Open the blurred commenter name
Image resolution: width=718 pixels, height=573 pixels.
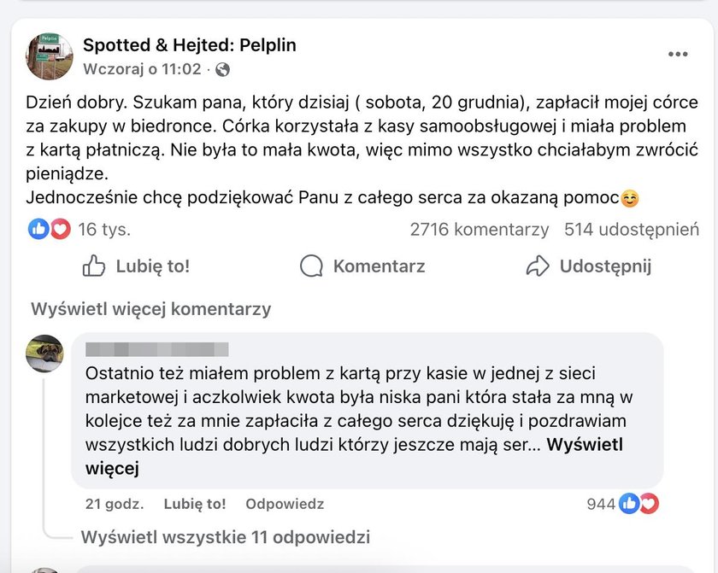pos(157,348)
